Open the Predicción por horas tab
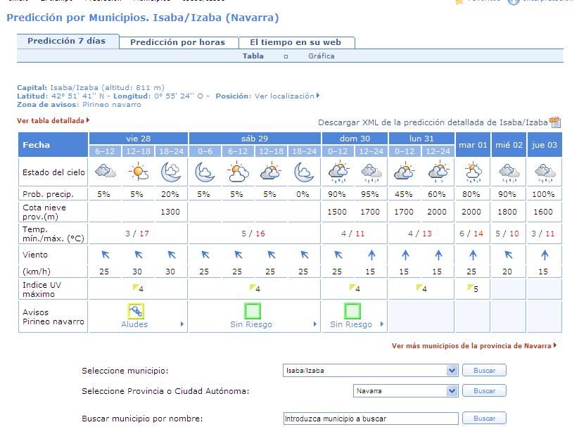Viewport: 579px width, 427px height. (177, 42)
